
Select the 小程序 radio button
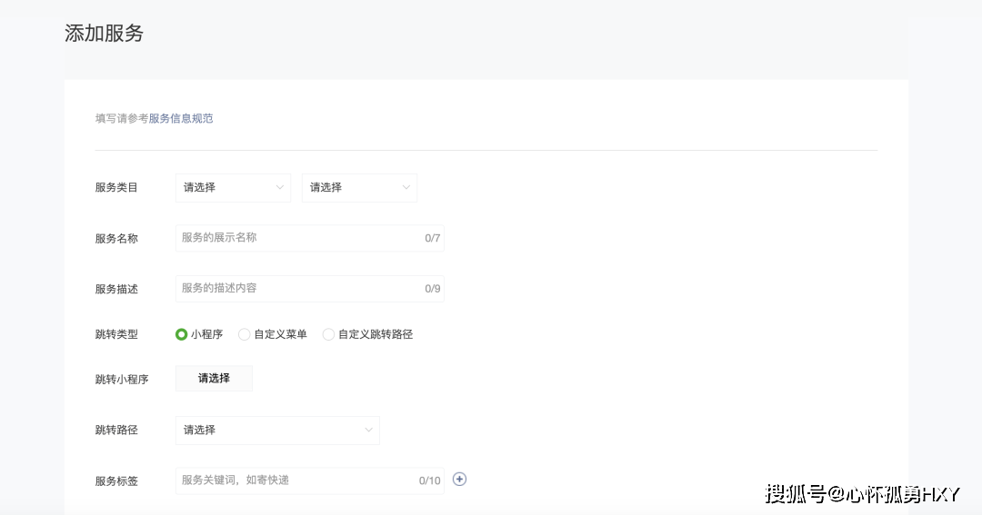click(x=182, y=334)
